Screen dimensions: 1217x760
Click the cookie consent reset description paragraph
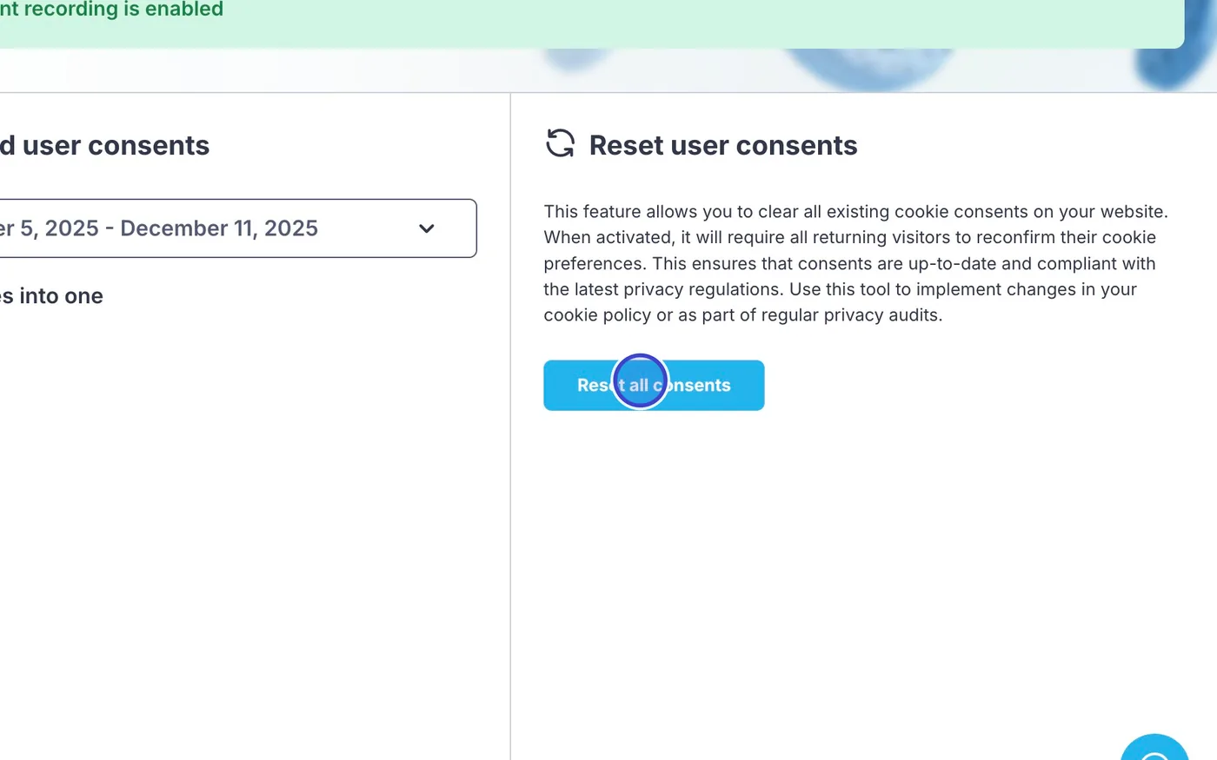click(856, 263)
